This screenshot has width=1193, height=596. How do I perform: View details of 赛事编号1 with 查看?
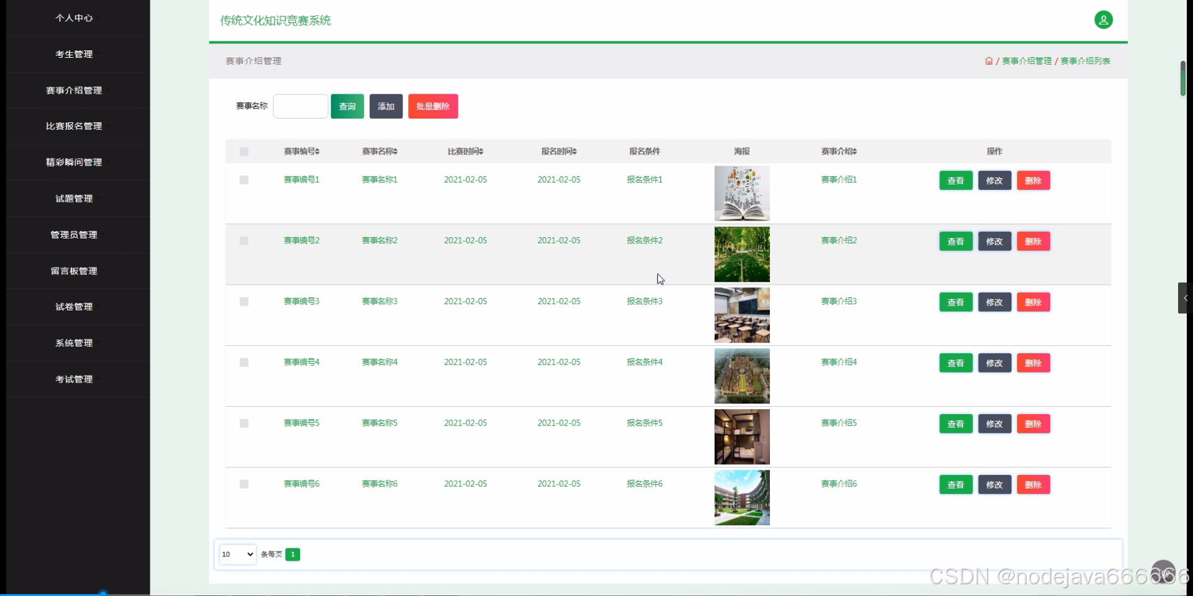(x=956, y=181)
